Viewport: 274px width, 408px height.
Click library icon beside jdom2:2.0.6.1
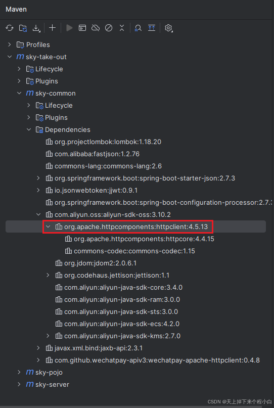[59, 263]
